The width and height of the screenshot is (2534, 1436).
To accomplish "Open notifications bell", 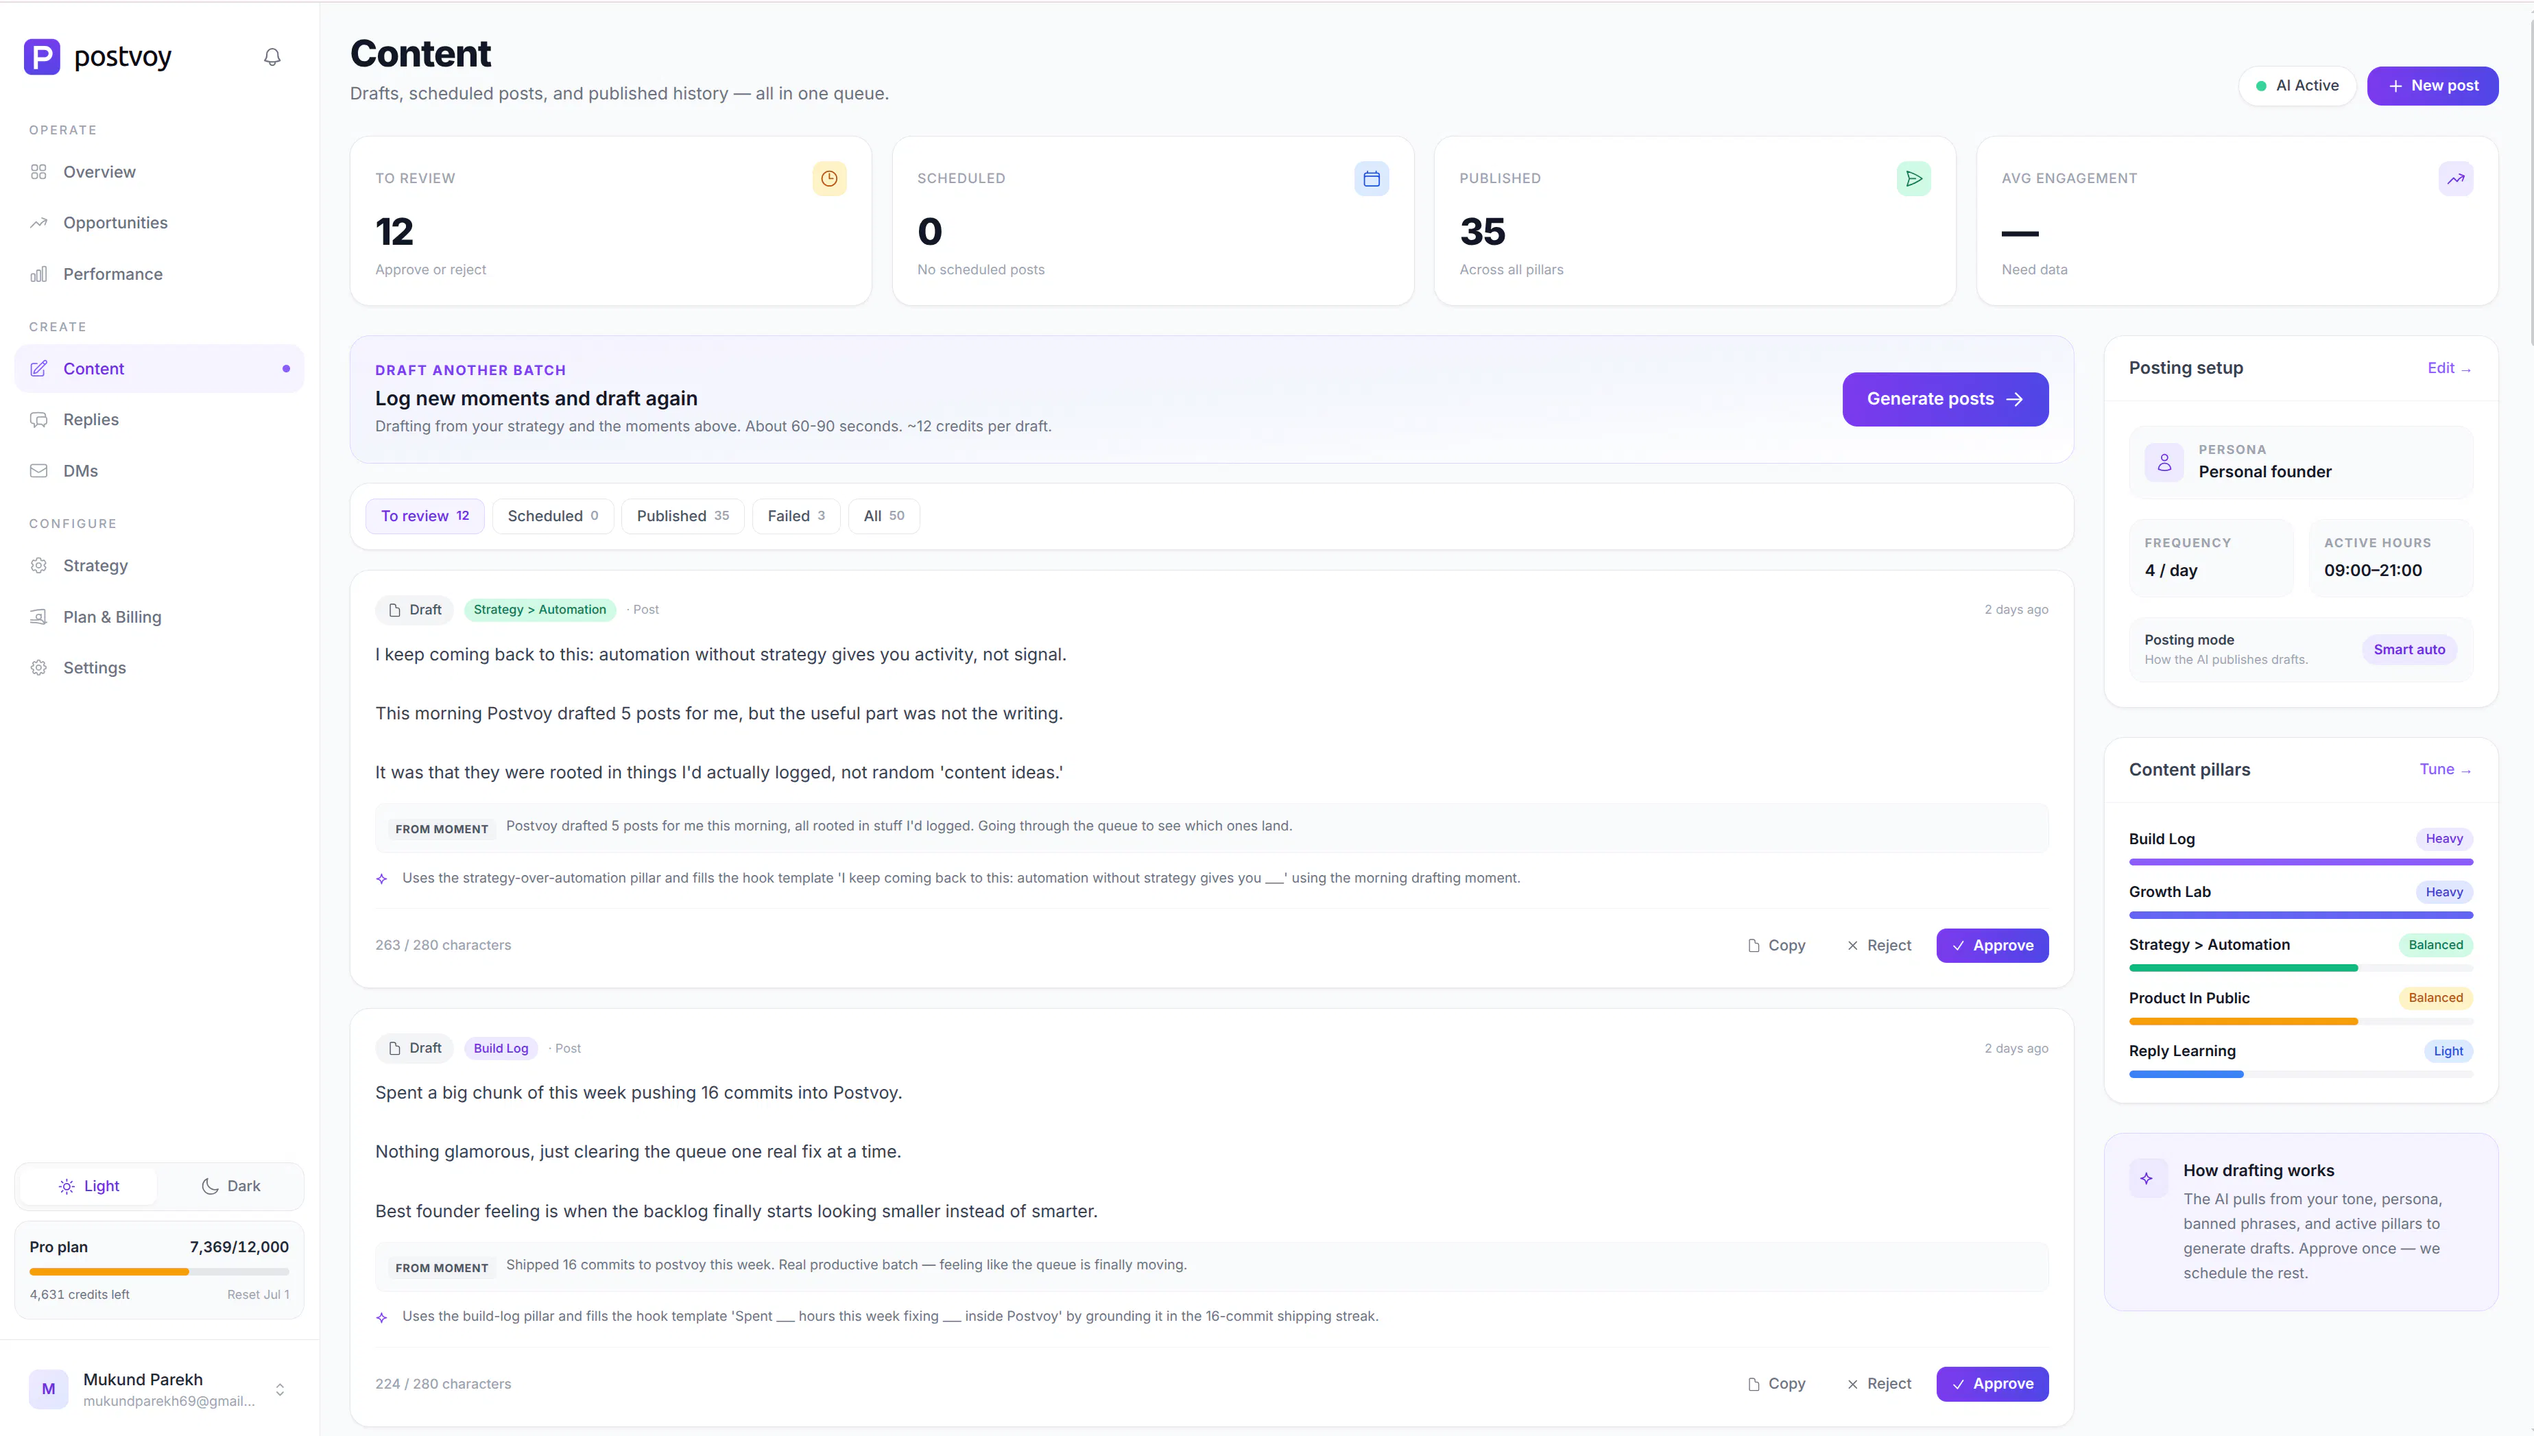I will tap(272, 57).
